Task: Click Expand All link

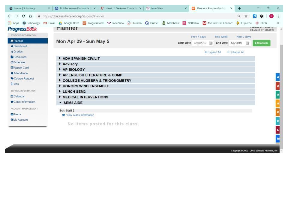Action: pos(213,52)
